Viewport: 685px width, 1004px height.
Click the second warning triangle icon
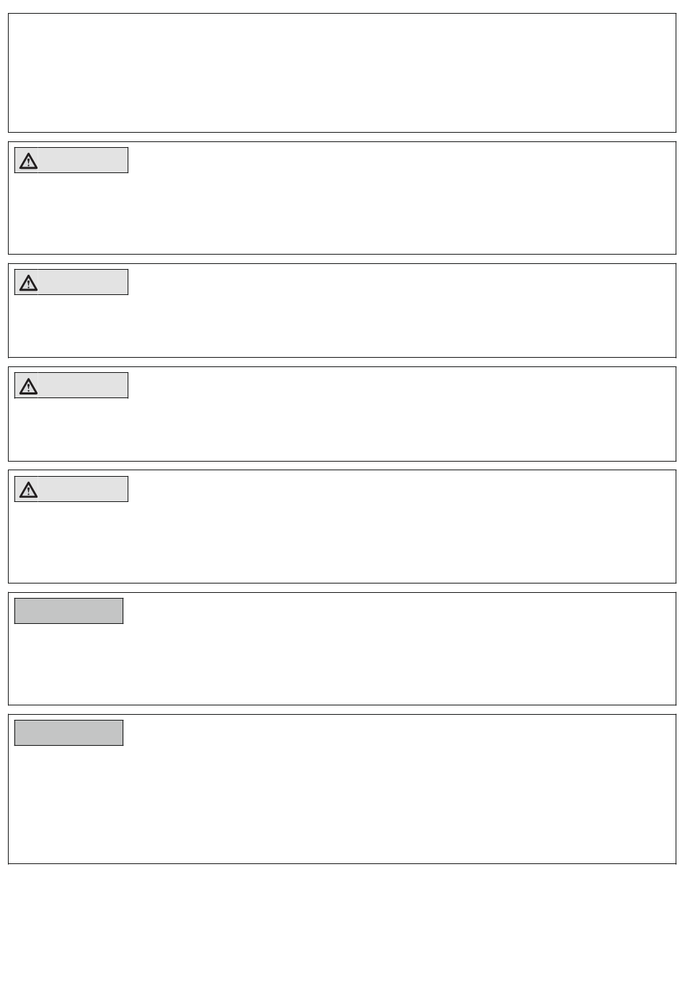[x=28, y=282]
